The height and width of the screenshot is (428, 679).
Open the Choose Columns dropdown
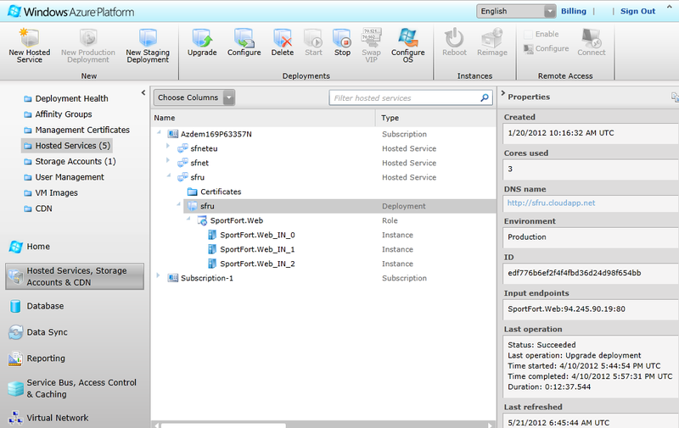[194, 97]
